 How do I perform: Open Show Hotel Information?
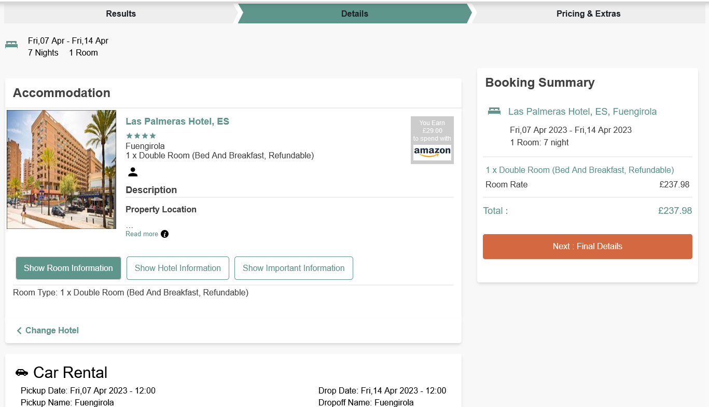point(177,268)
